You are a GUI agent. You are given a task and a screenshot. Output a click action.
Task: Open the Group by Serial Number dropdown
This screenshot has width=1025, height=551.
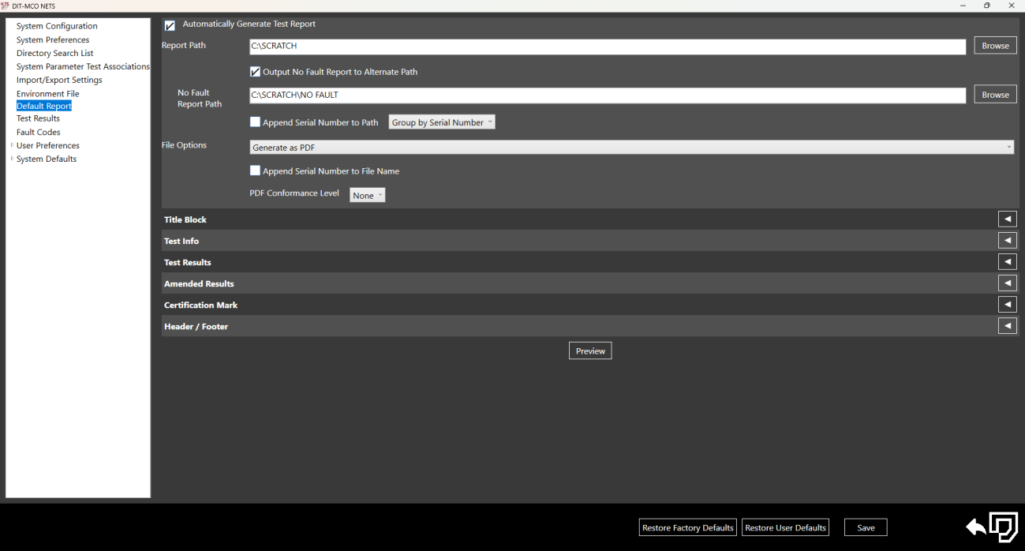tap(442, 122)
